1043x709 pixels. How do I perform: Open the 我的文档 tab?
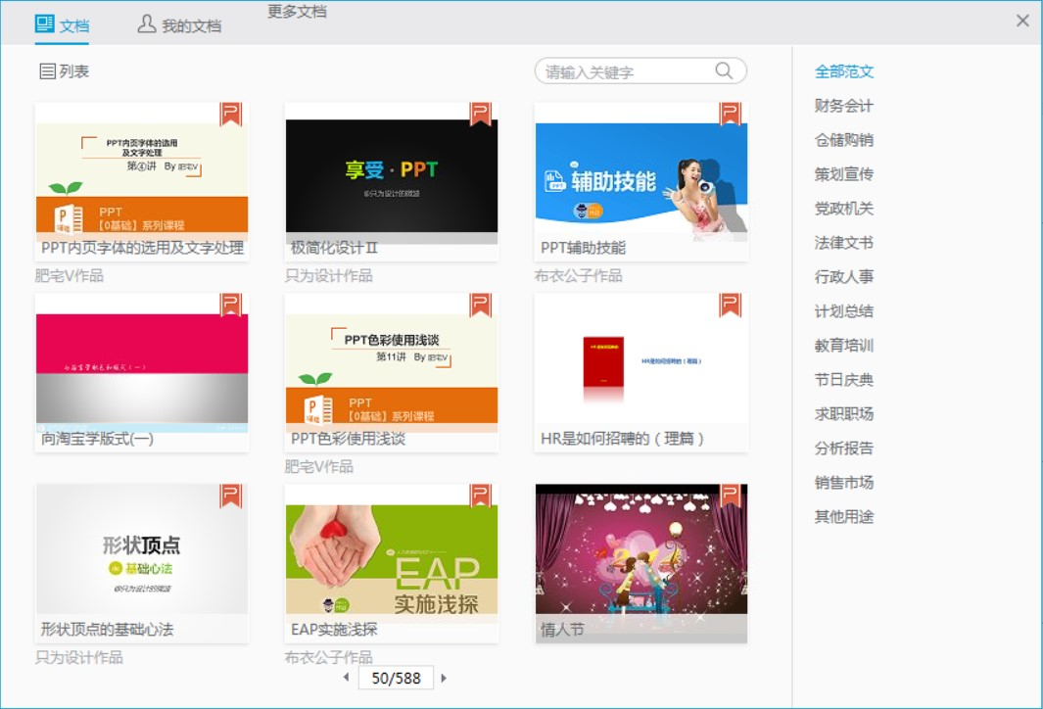click(180, 25)
